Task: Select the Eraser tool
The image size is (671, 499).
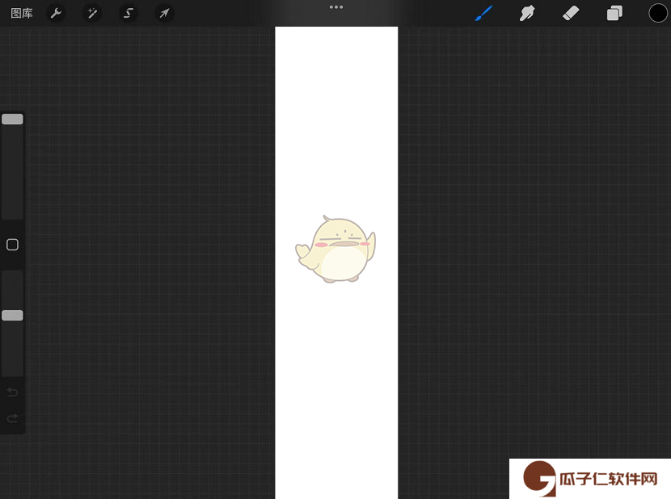Action: point(571,13)
